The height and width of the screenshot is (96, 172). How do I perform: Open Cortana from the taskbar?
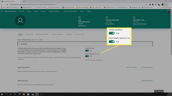(10, 94)
